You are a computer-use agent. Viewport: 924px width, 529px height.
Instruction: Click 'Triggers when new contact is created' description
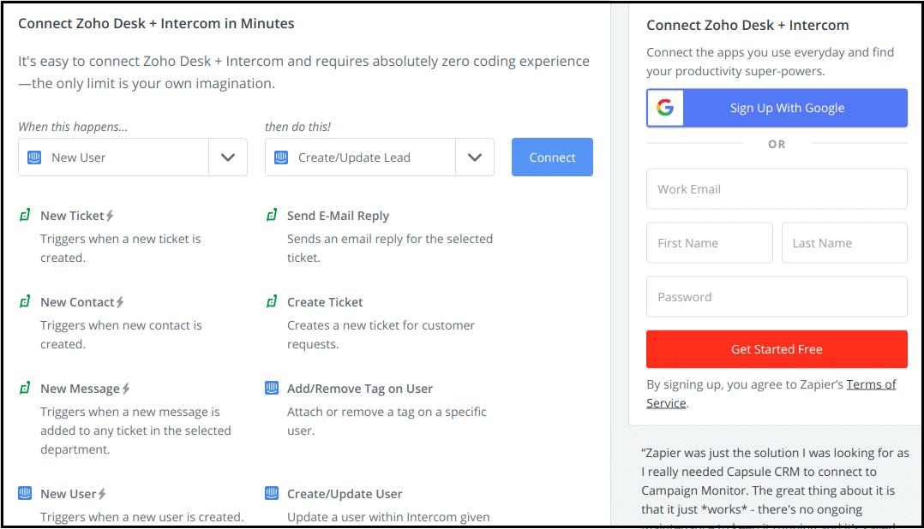coord(121,335)
